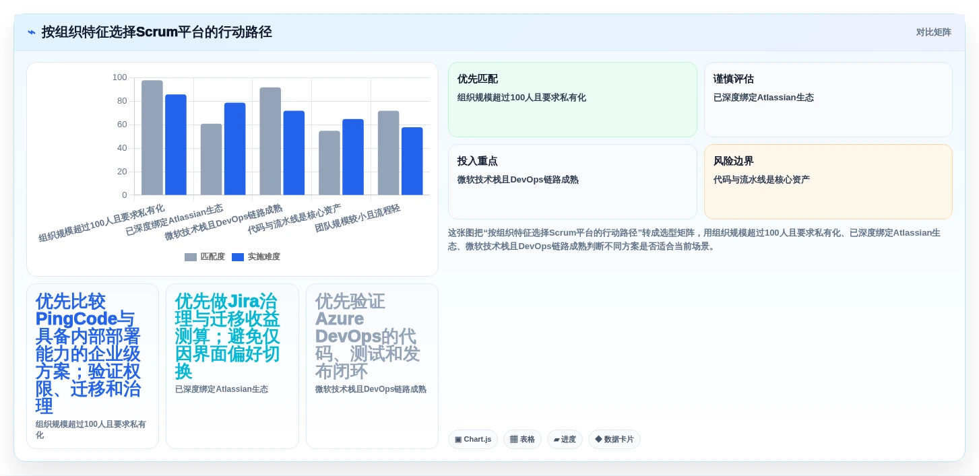Click 已深度绑定Atlassian生态 caption under Jira card
Image resolution: width=979 pixels, height=476 pixels.
pyautogui.click(x=222, y=389)
